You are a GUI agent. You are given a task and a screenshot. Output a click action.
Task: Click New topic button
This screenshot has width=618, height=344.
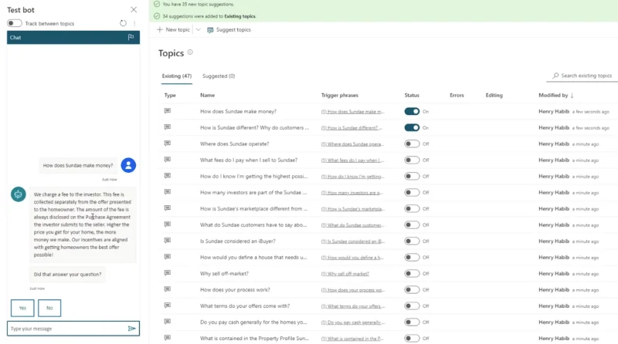pos(173,29)
